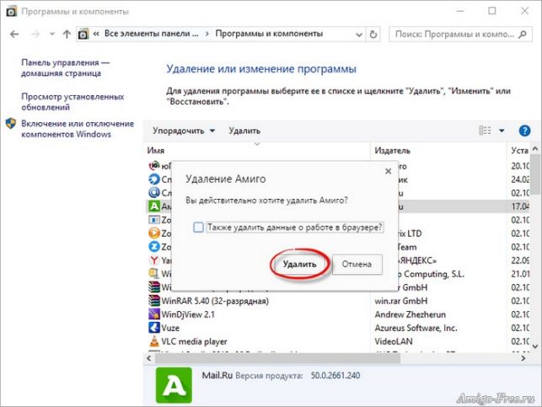Sort the list by the Имя column header
Image resolution: width=542 pixels, height=407 pixels.
[x=256, y=151]
